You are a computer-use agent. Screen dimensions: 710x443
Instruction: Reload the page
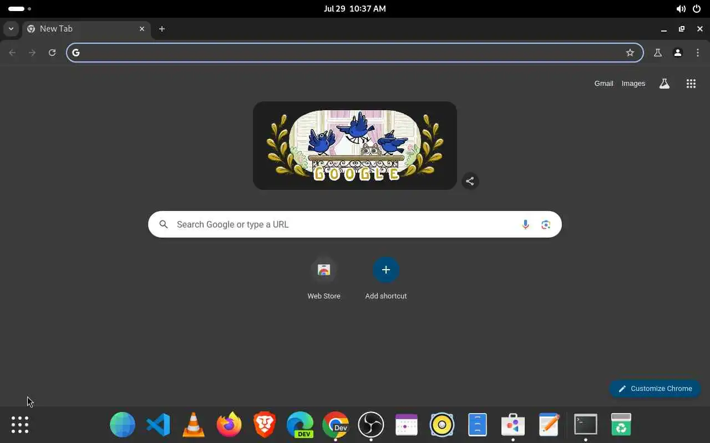pyautogui.click(x=52, y=53)
